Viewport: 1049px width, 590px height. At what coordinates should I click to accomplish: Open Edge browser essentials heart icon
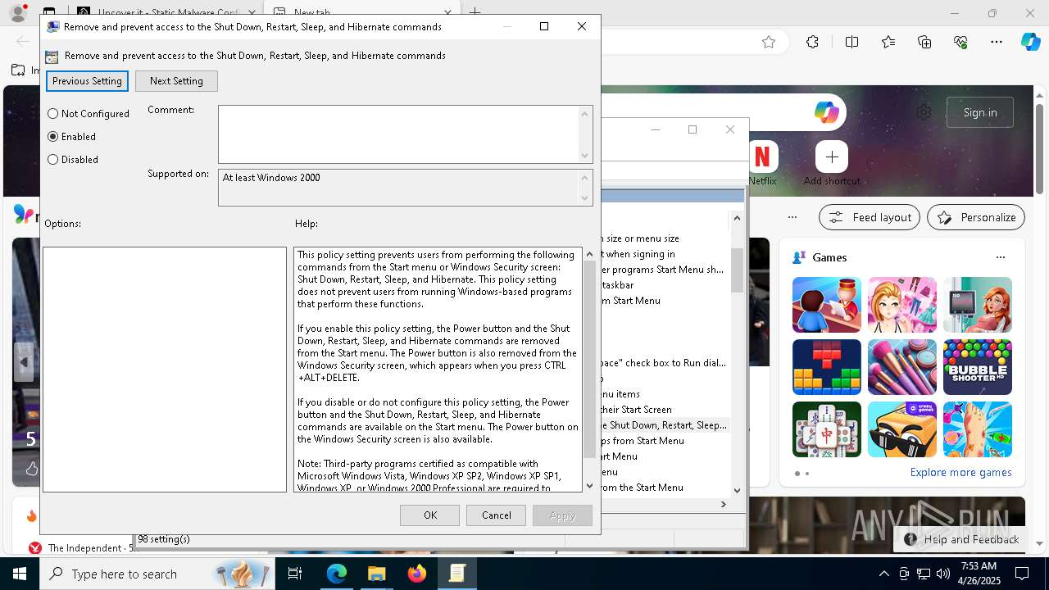coord(961,42)
